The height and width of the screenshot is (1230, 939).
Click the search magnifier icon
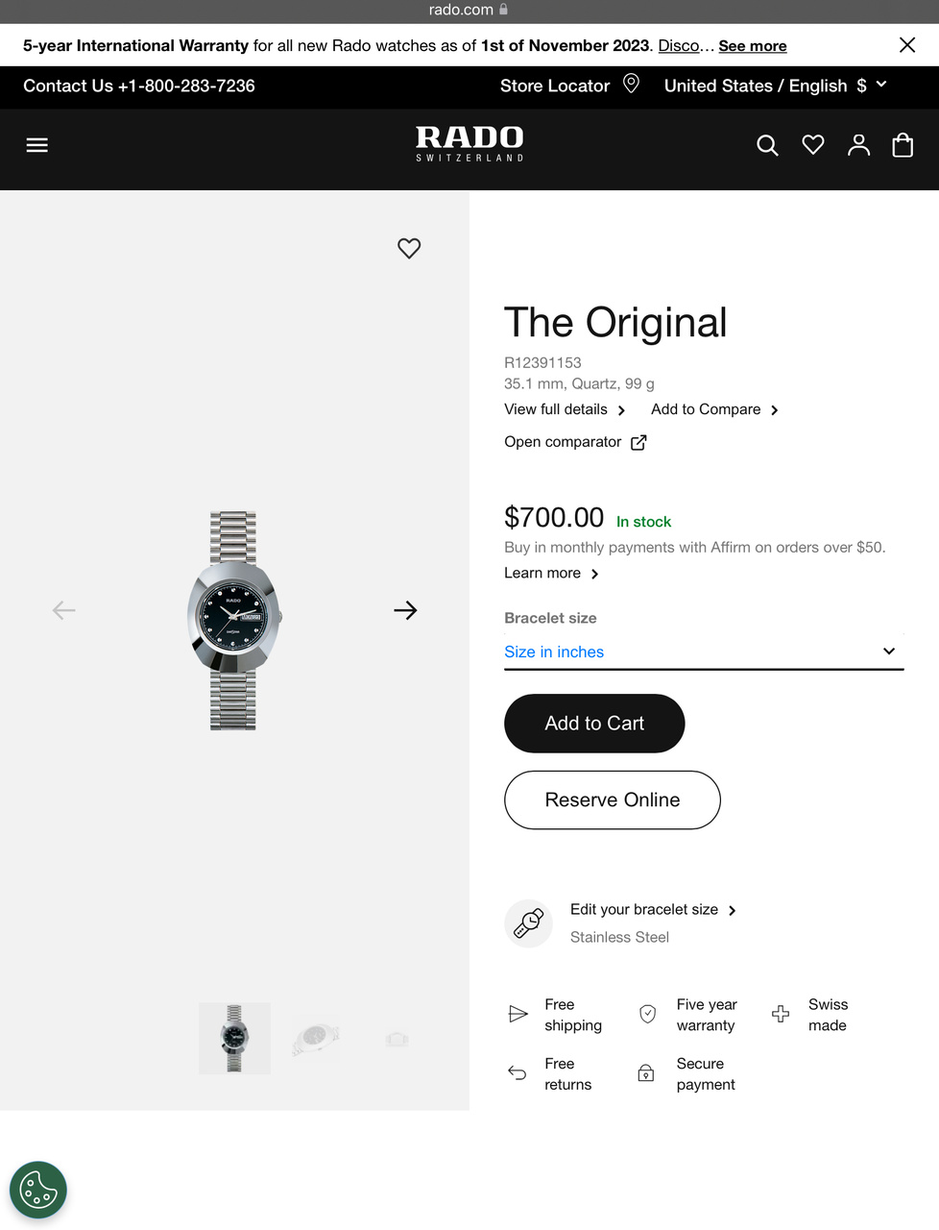pos(767,145)
